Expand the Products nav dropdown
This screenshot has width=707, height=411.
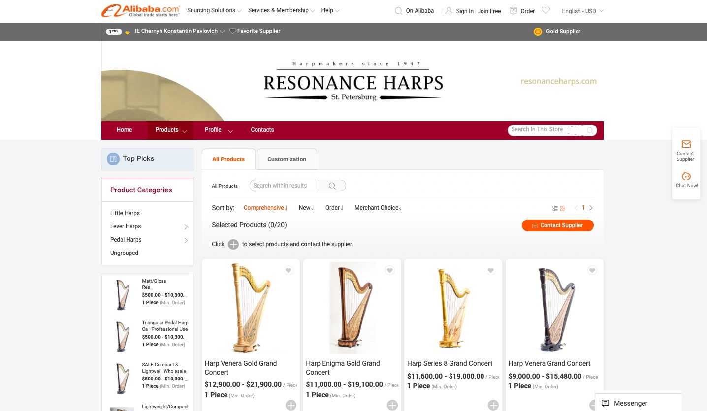click(185, 131)
